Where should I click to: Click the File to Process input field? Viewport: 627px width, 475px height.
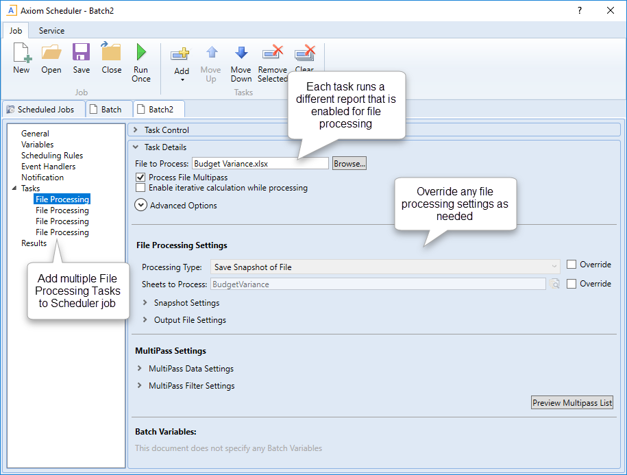coord(260,164)
